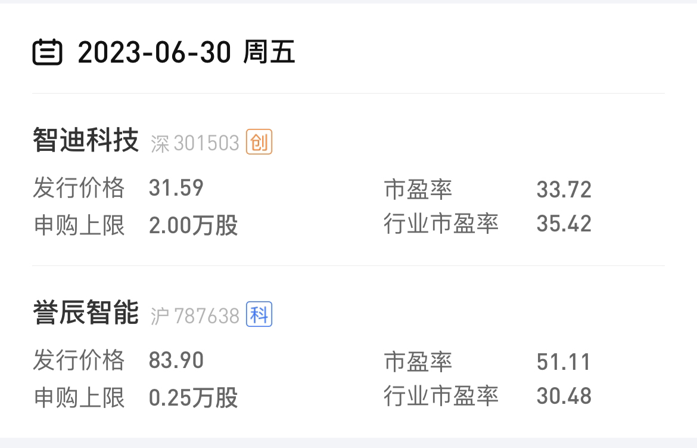Tap 誉辰智能 issue price 83.90
The image size is (697, 448).
click(176, 360)
